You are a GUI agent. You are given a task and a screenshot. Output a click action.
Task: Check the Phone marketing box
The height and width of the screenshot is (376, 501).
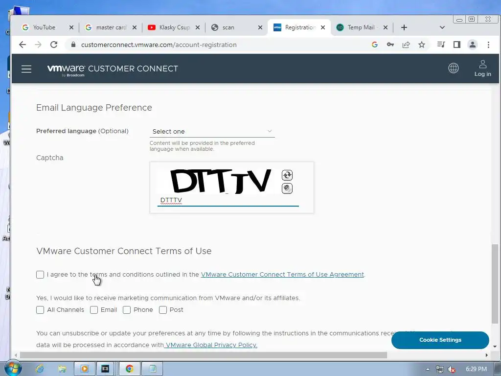[x=127, y=310]
